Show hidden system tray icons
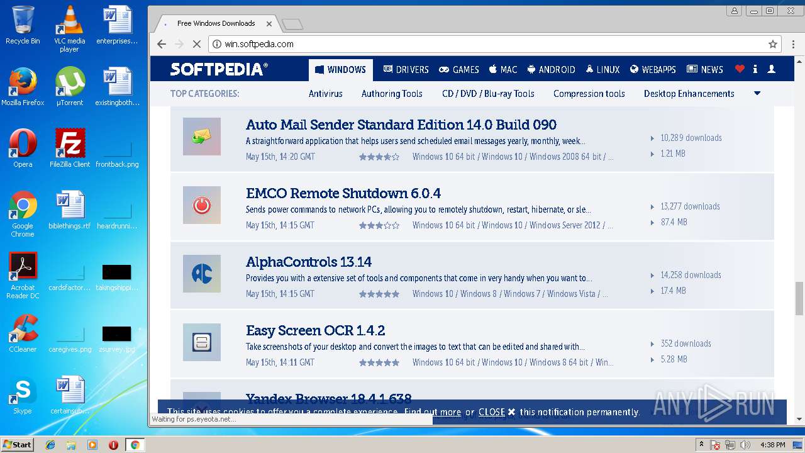 pos(701,445)
